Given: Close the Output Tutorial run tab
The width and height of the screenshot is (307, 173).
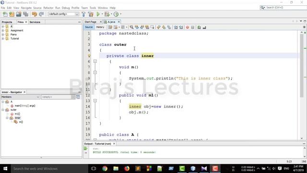Looking at the screenshot, I should (114, 144).
